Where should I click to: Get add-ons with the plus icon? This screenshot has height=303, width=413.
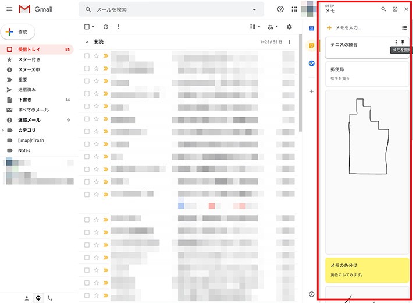click(312, 91)
